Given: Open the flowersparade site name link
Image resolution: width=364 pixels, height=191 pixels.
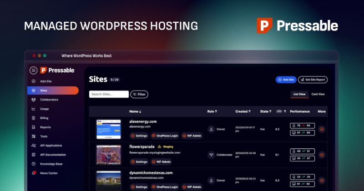Looking at the screenshot, I should (142, 147).
